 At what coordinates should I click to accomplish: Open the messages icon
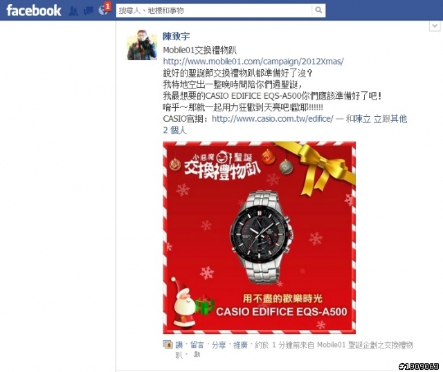click(x=89, y=11)
